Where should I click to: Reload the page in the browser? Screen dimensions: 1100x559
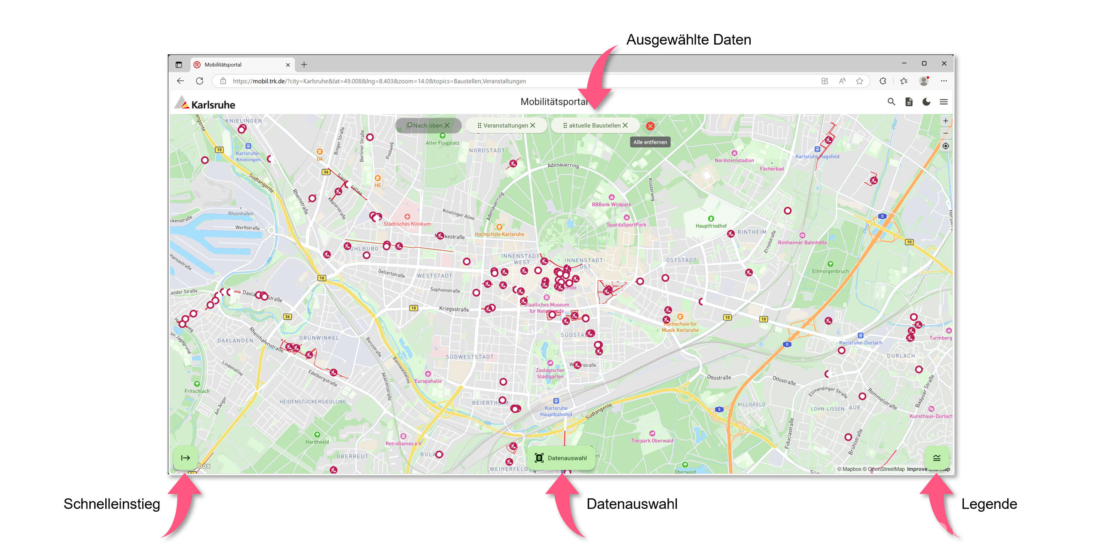pyautogui.click(x=199, y=81)
